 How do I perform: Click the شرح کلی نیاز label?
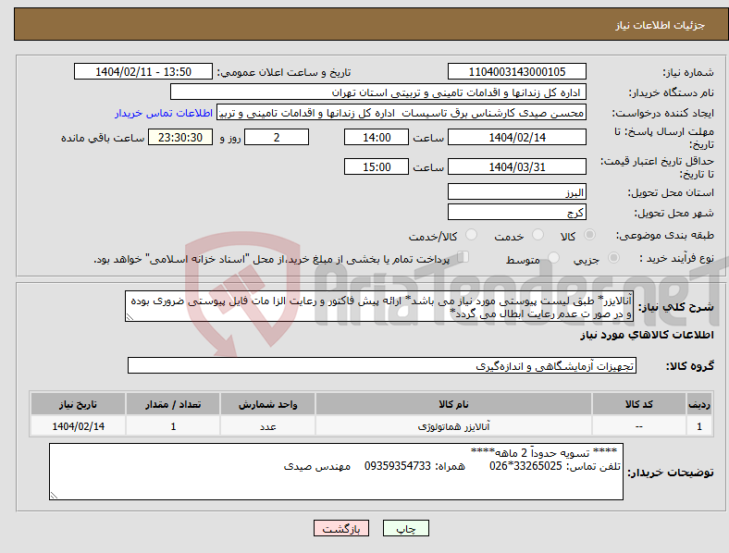pyautogui.click(x=675, y=307)
